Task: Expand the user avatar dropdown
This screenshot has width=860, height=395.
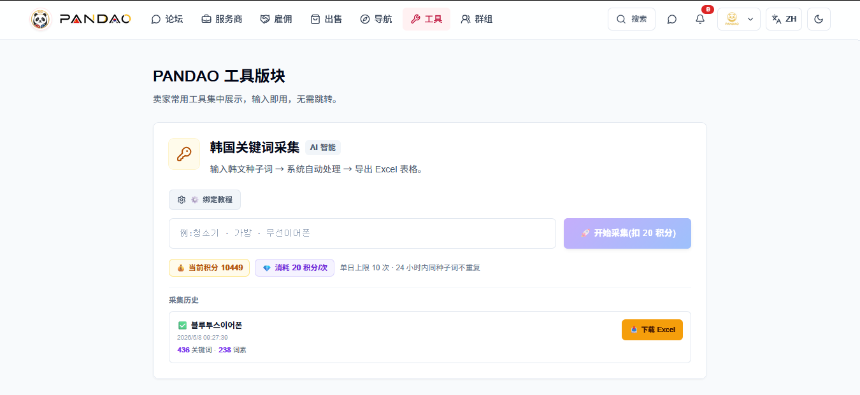Action: coord(739,19)
